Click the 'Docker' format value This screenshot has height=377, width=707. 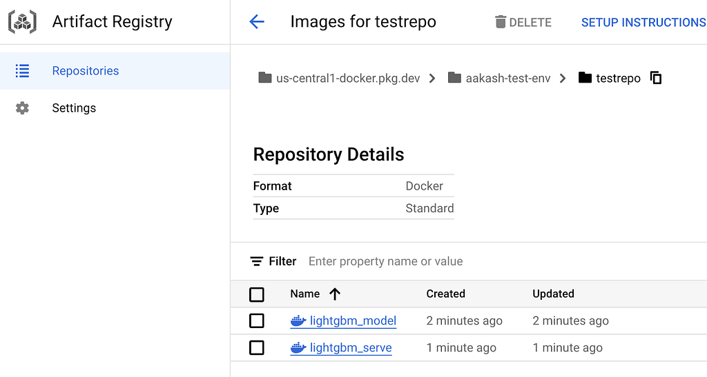[425, 186]
